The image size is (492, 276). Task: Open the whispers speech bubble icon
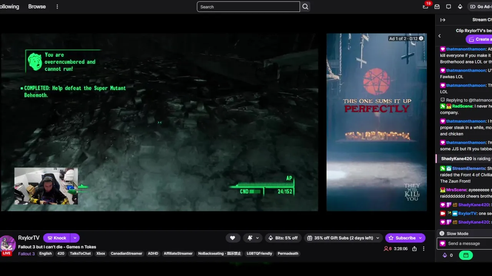[x=449, y=7]
